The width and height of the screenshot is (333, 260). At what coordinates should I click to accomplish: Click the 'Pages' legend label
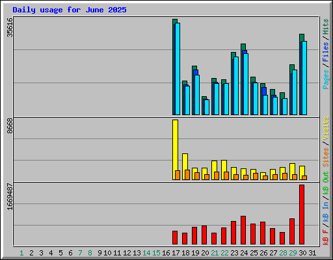[325, 79]
